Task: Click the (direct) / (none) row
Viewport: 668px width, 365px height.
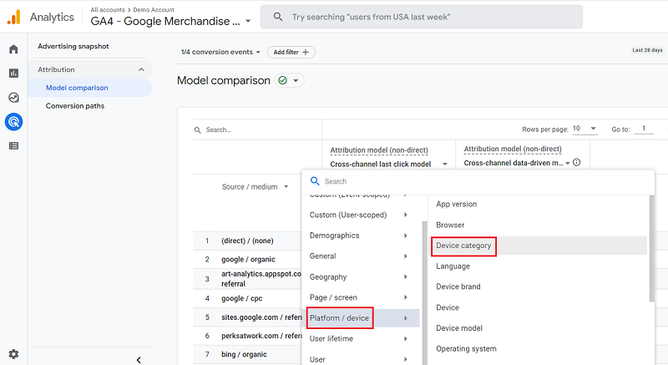Action: [x=247, y=241]
